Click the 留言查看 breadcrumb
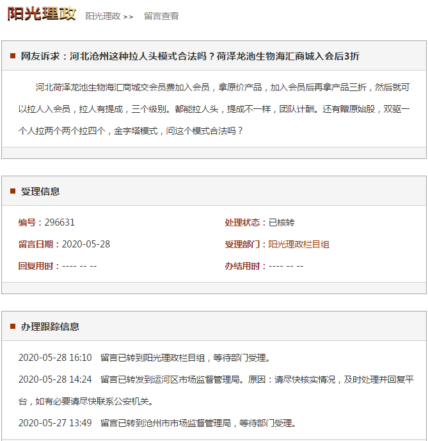The width and height of the screenshot is (428, 441). [161, 16]
